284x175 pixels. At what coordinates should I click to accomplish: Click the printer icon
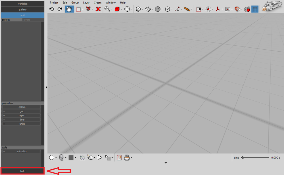[x=127, y=158]
